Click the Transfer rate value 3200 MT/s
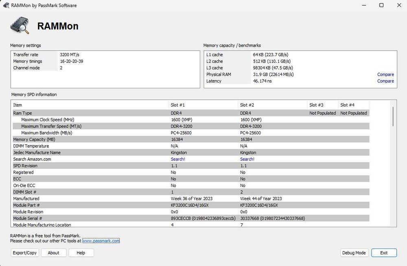 coord(70,55)
